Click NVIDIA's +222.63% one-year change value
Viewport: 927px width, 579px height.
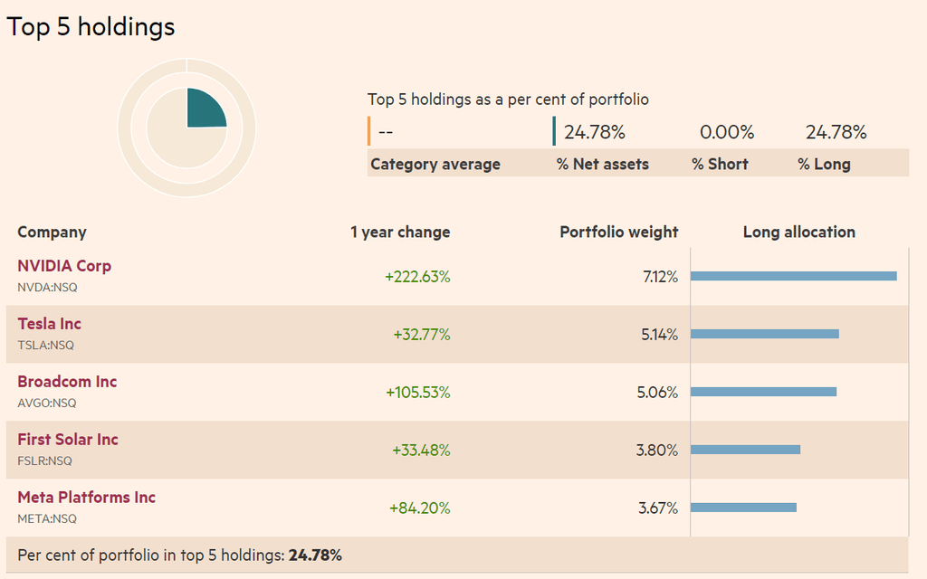(417, 277)
